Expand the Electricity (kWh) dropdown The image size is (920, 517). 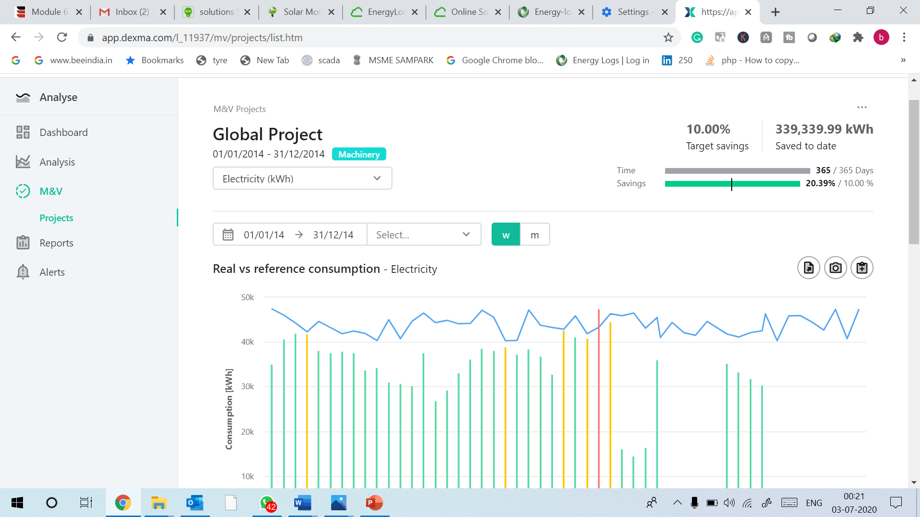302,179
